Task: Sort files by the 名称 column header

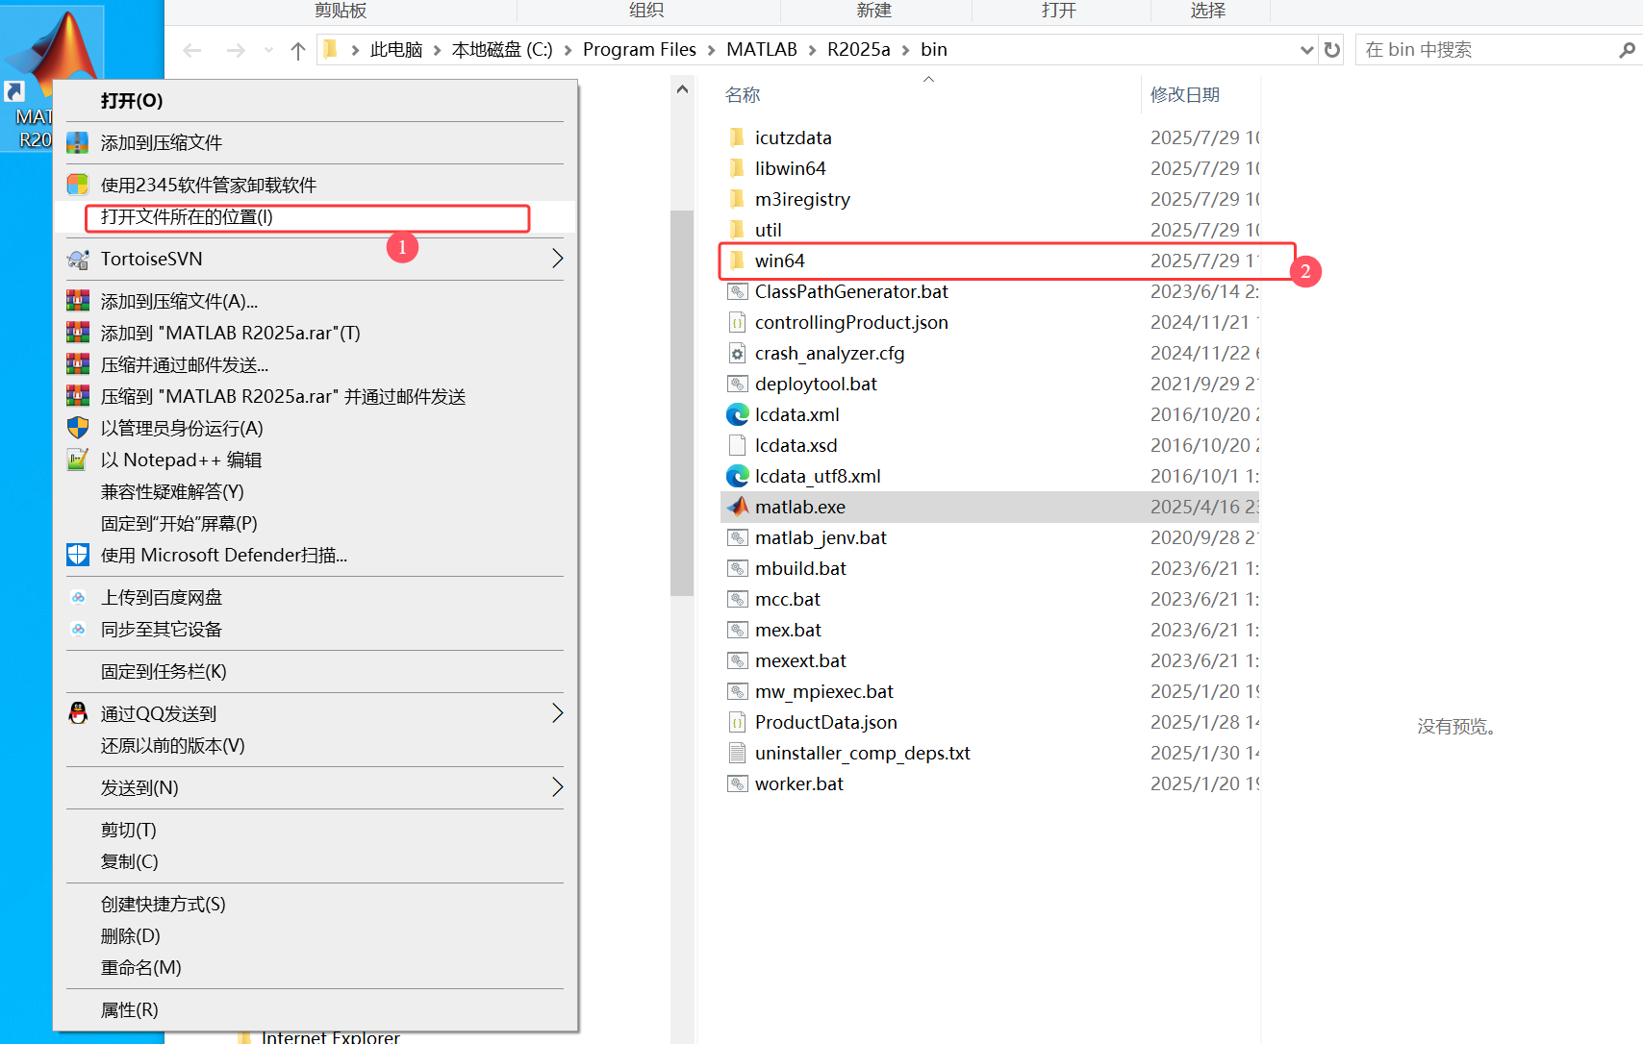Action: [742, 95]
